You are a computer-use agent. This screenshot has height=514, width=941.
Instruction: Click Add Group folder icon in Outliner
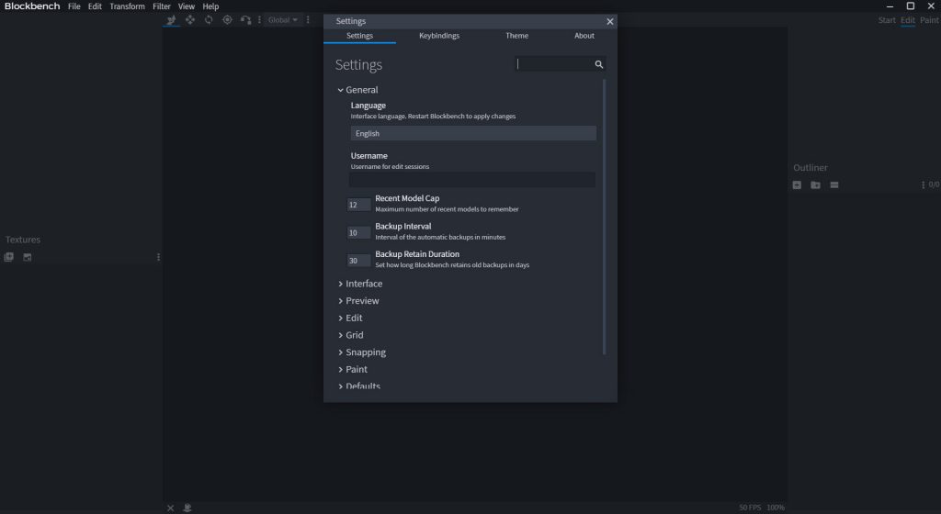[x=816, y=185]
